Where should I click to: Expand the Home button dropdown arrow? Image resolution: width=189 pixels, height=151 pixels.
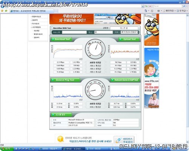(x=149, y=11)
